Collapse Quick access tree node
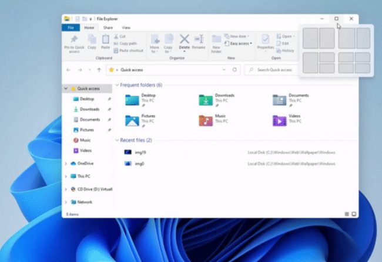Viewport: 382px width, 262px height. click(x=66, y=89)
